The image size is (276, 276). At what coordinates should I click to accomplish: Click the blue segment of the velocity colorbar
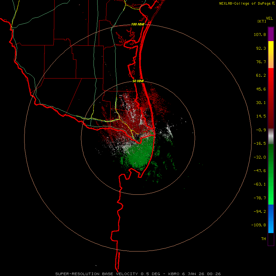[x=271, y=219]
